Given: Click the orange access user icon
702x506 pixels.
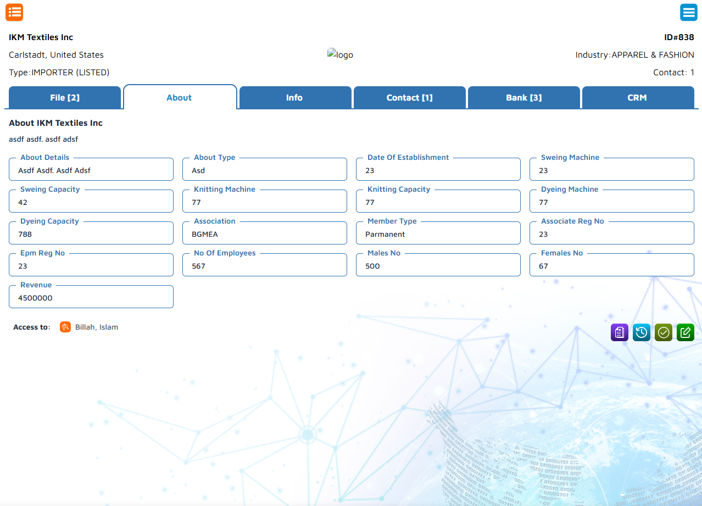Looking at the screenshot, I should pos(65,327).
